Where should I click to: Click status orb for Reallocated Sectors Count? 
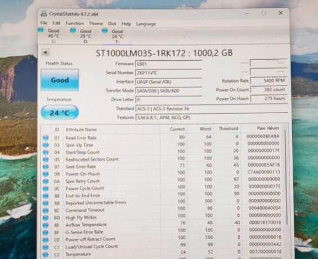coord(46,159)
